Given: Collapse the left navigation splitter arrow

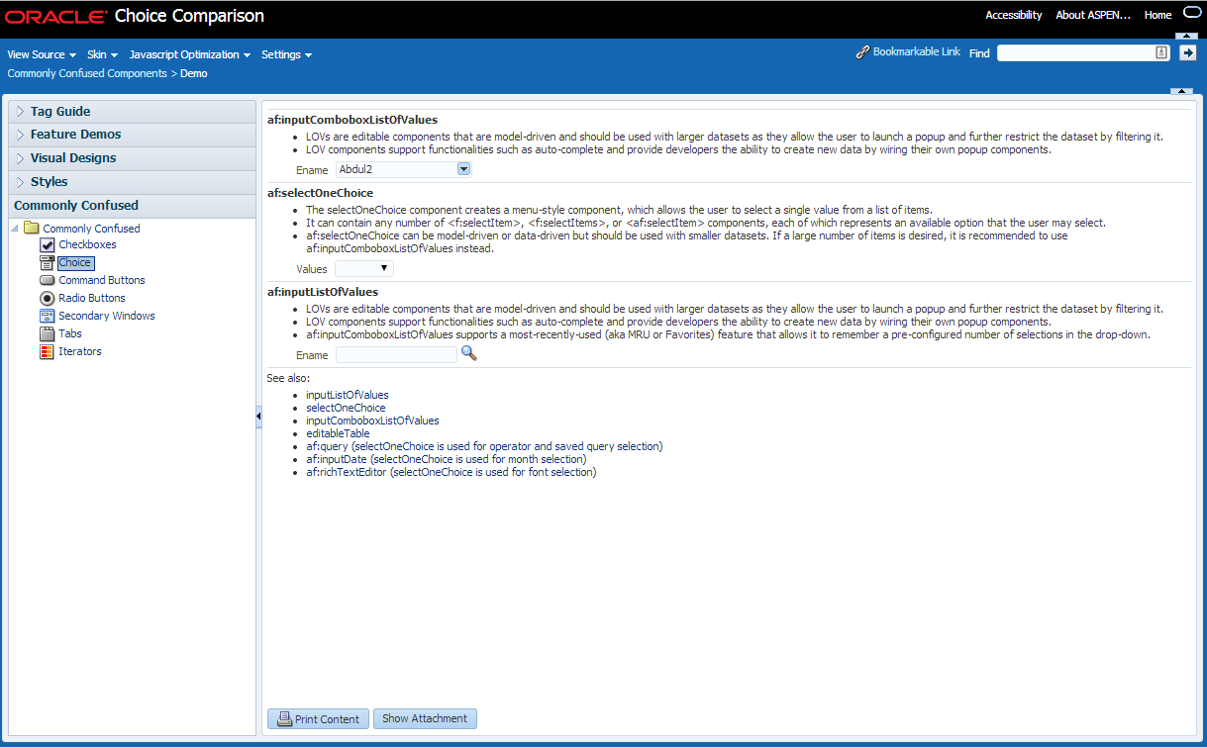Looking at the screenshot, I should pyautogui.click(x=258, y=418).
